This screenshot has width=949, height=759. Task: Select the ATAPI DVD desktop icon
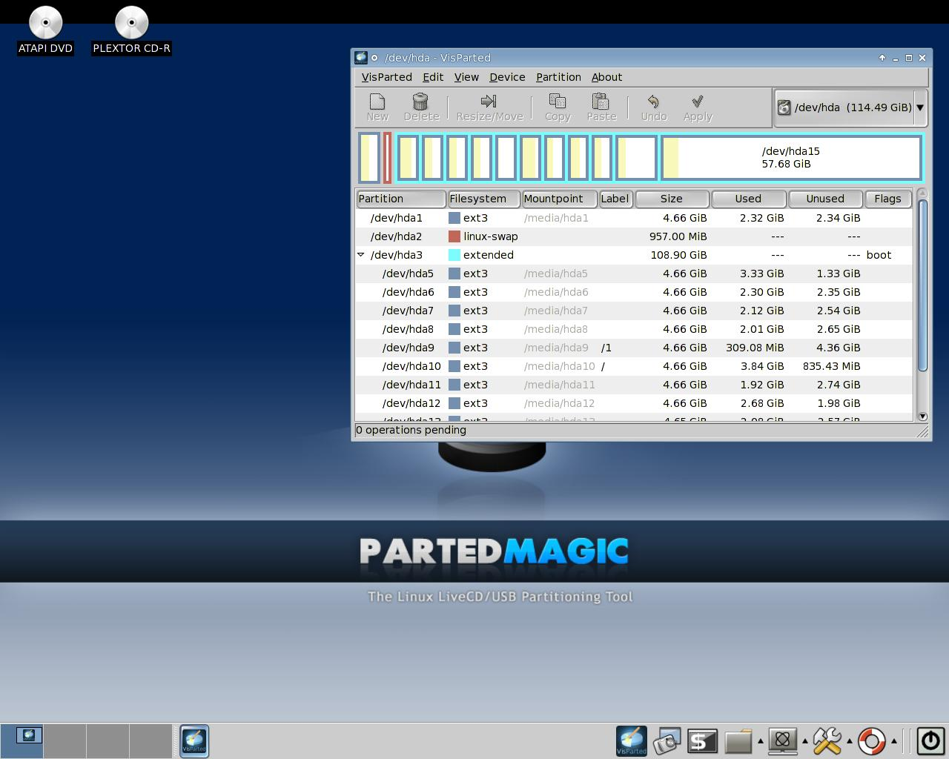pos(46,30)
